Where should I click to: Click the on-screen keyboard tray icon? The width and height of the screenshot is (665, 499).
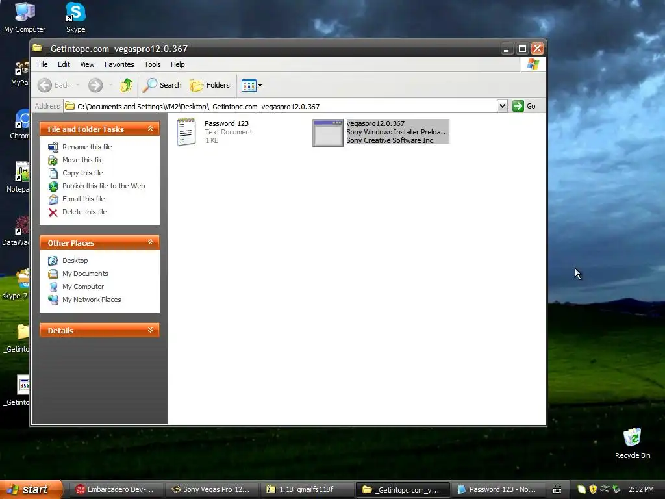[x=557, y=490]
